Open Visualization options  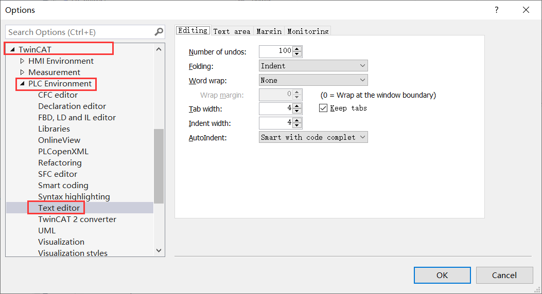point(61,242)
